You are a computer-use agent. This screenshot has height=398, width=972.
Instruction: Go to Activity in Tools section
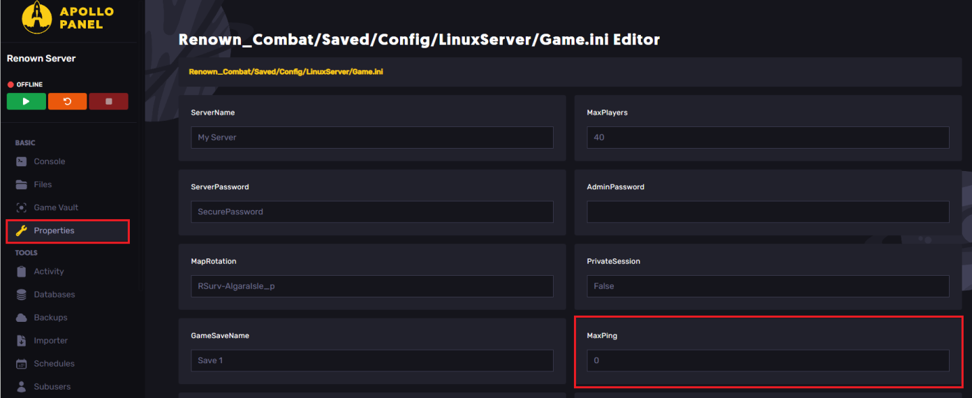[x=48, y=272]
